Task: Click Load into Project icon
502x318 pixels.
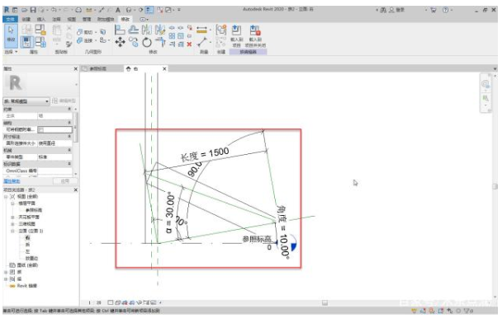Action: click(237, 36)
